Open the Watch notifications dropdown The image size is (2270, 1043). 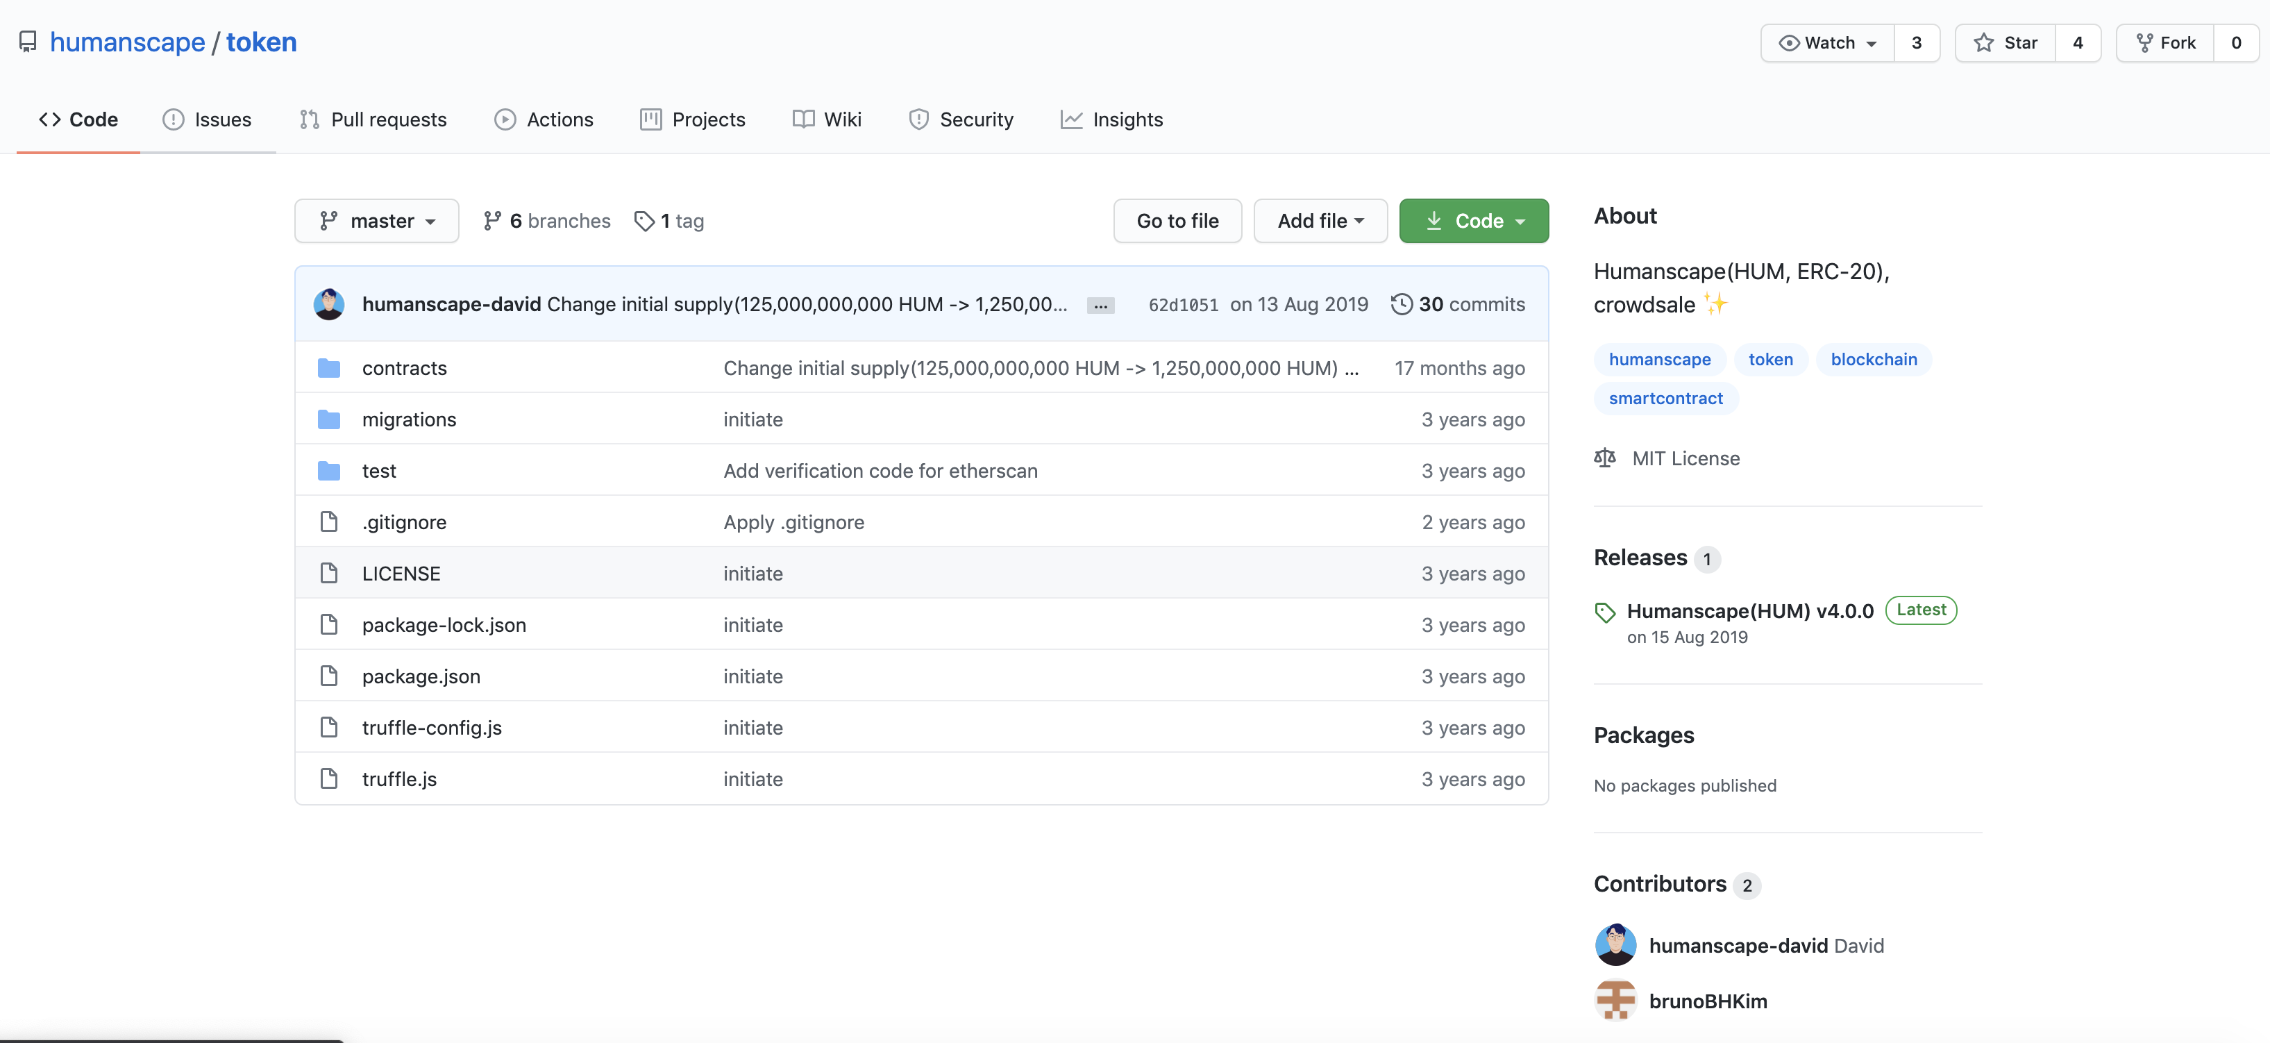(x=1826, y=42)
